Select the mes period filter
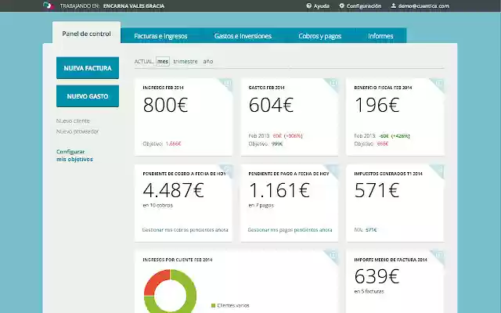501x313 pixels. pos(163,61)
